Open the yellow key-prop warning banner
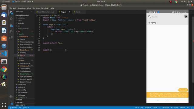 (167, 95)
